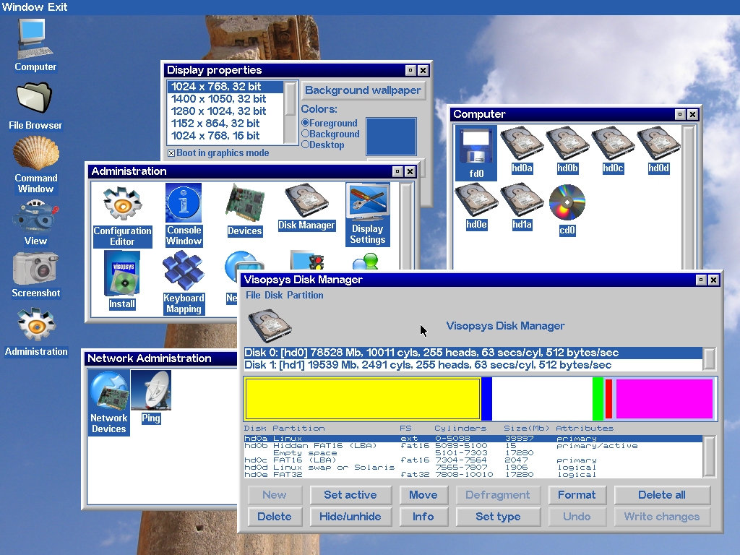Select 1280 x 1024, 32 bit resolution
Image resolution: width=740 pixels, height=555 pixels.
click(x=219, y=111)
